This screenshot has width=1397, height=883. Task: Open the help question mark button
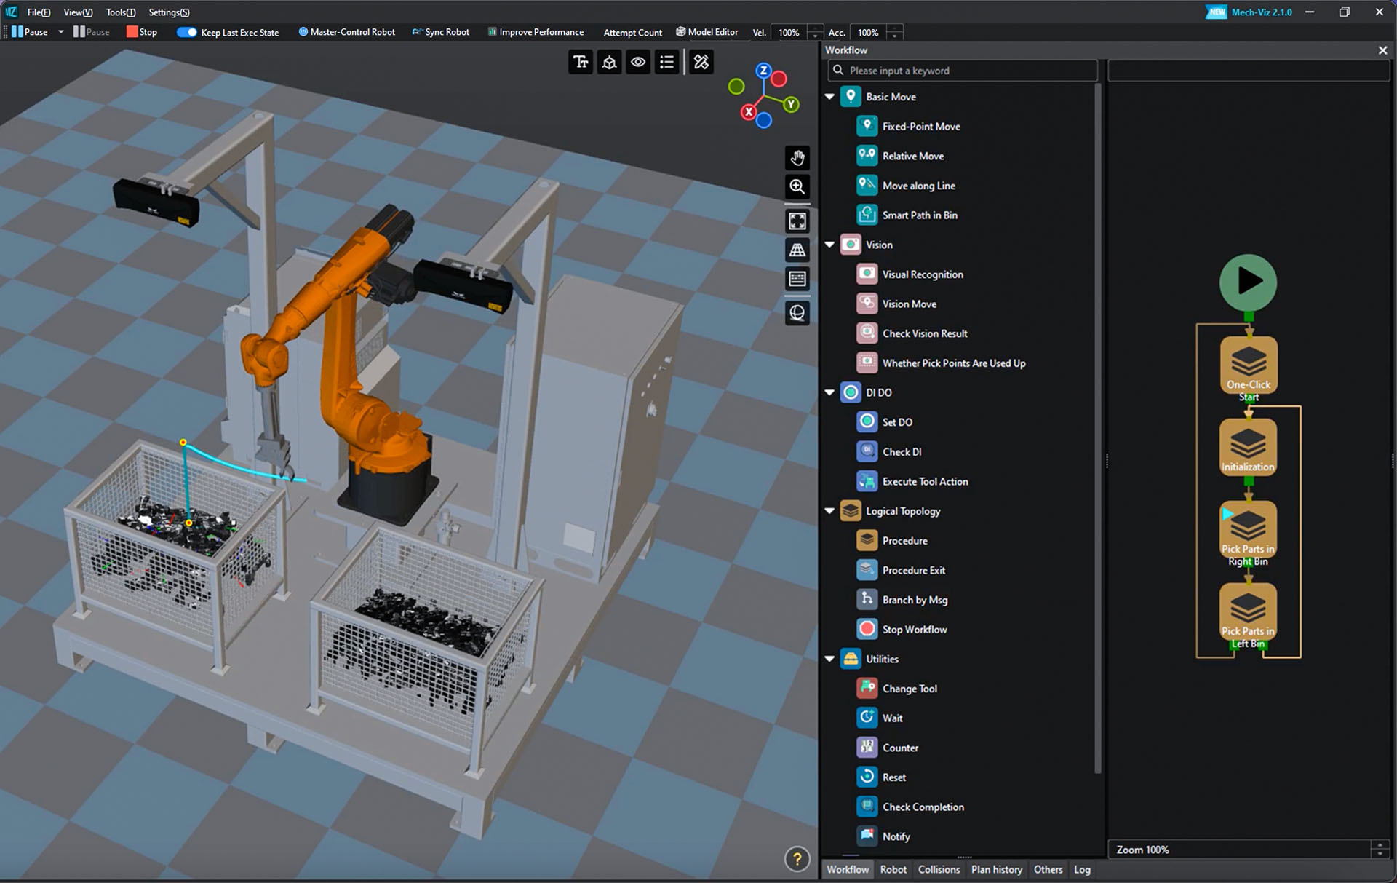797,859
